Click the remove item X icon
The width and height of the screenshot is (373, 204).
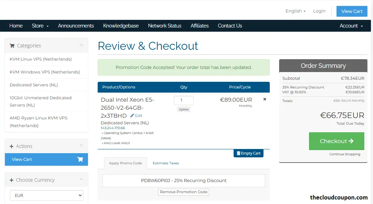pos(265,99)
